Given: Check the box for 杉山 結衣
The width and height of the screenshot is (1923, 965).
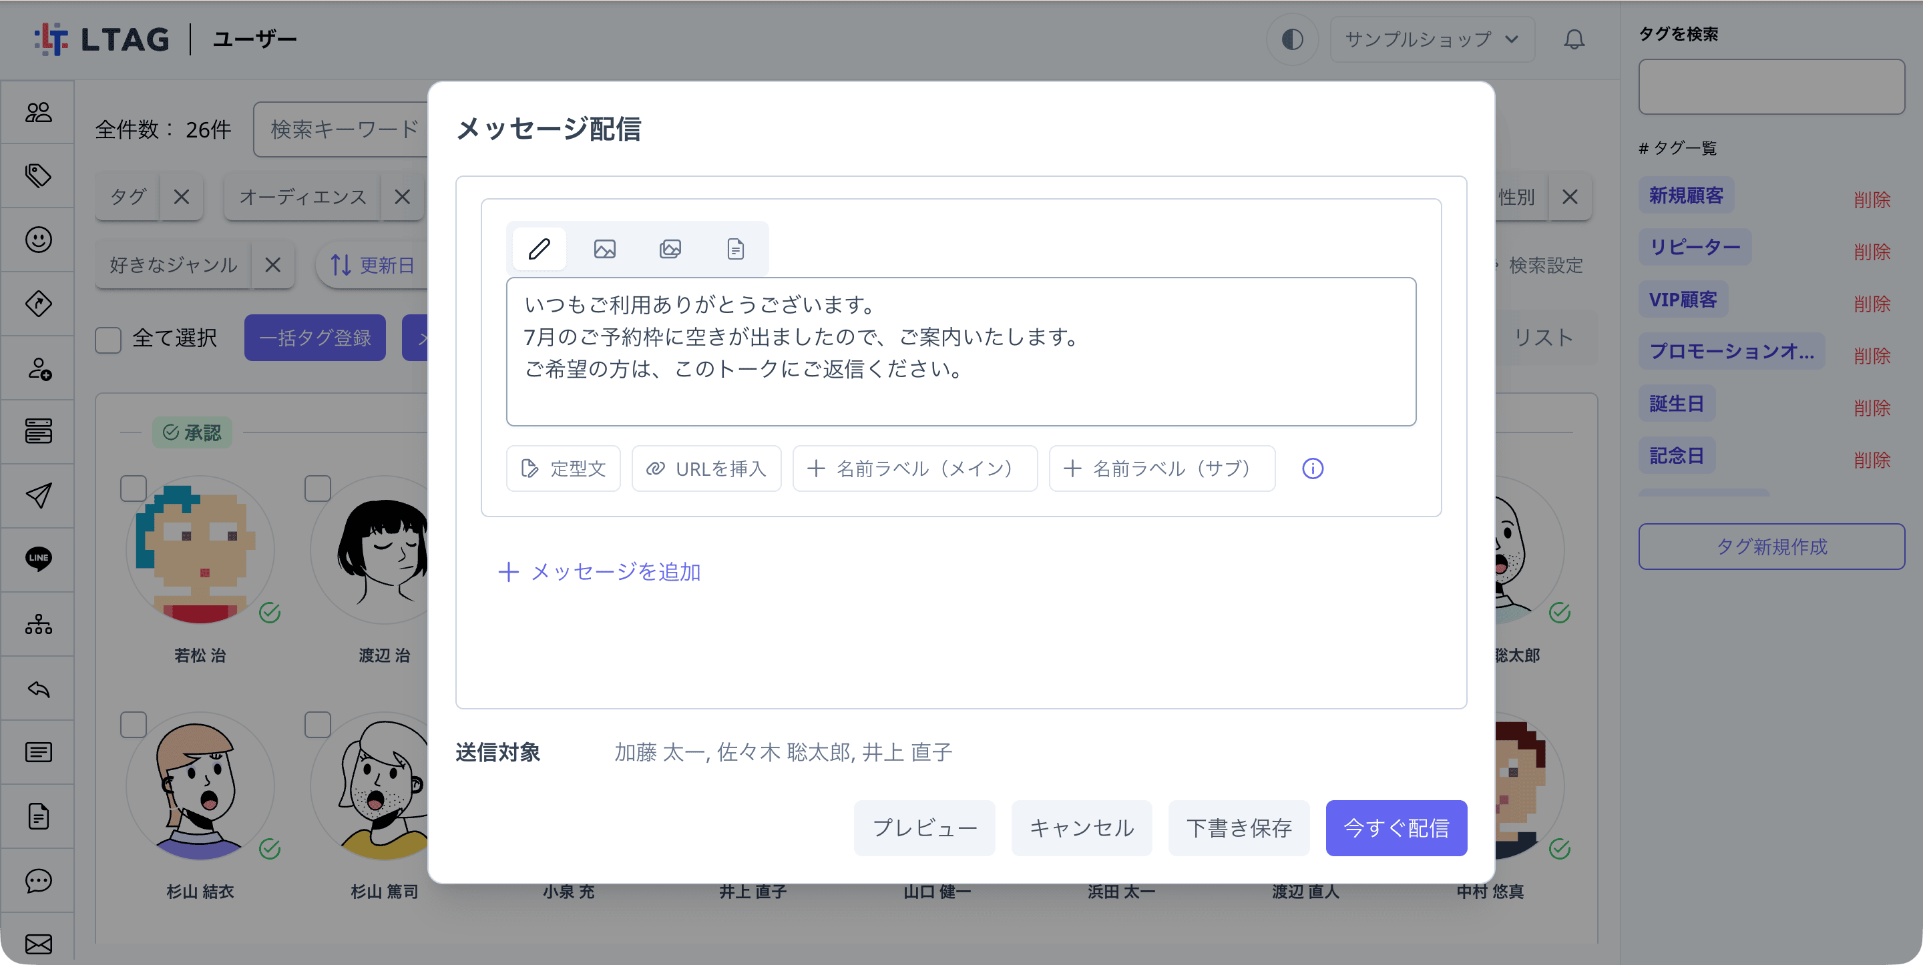Looking at the screenshot, I should point(134,725).
